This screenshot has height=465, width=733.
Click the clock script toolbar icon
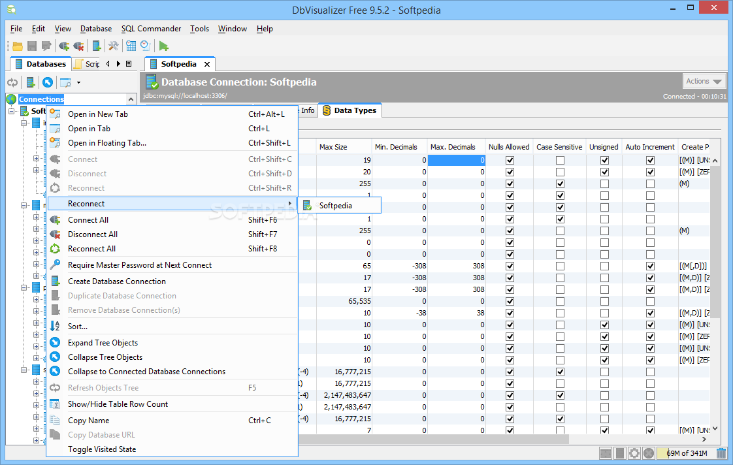pyautogui.click(x=146, y=46)
